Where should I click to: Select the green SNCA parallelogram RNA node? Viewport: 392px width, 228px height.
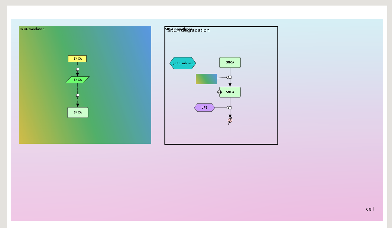(77, 80)
